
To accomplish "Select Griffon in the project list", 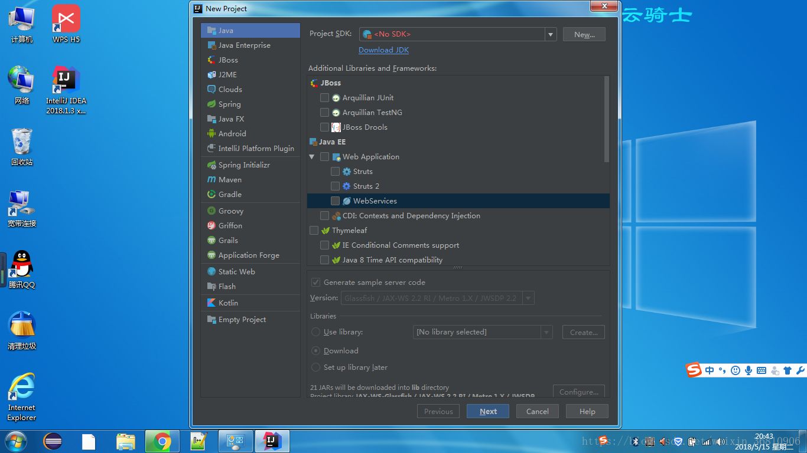I will (250, 226).
